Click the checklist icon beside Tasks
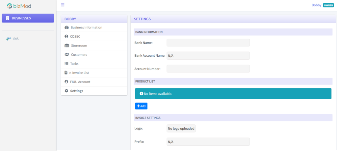Screen dimensions: 337x151 click(x=66, y=64)
